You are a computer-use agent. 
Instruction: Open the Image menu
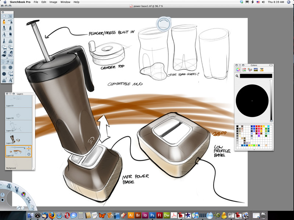pos(53,2)
